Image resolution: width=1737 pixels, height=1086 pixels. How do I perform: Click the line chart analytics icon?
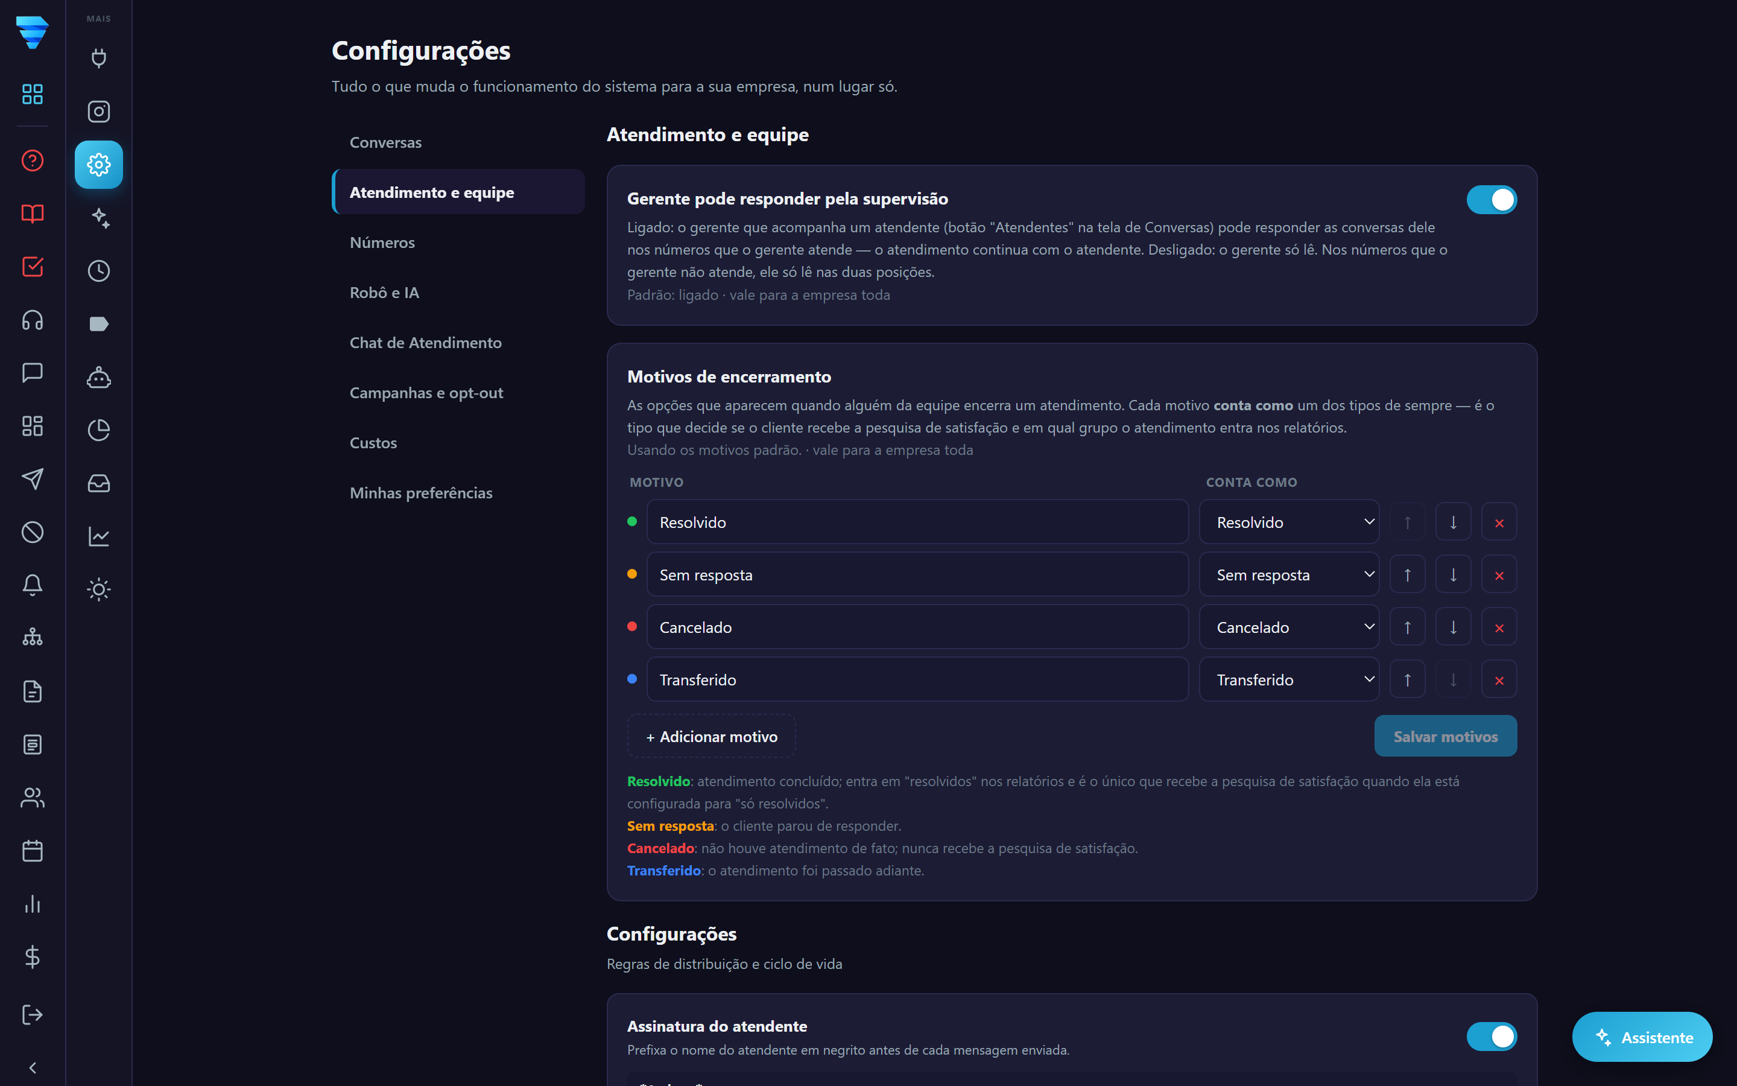[x=99, y=536]
